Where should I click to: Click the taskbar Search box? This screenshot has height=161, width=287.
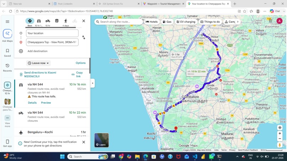[88, 157]
